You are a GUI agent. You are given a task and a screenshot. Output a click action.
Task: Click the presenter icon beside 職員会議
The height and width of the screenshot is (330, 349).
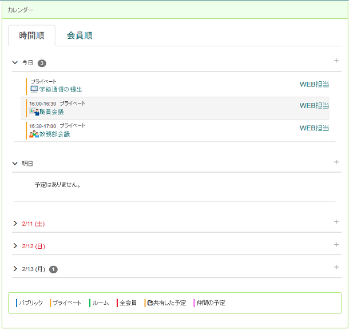pyautogui.click(x=34, y=112)
